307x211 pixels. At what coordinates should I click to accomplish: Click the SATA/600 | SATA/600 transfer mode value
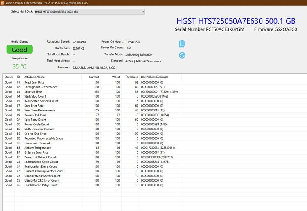139,55
